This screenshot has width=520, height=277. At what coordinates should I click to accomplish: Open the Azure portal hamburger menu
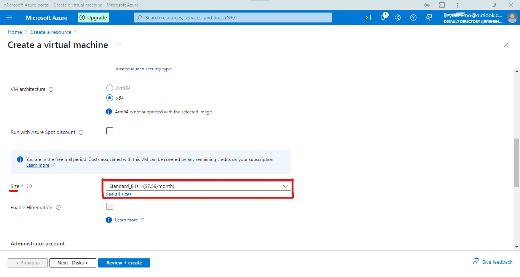10,18
